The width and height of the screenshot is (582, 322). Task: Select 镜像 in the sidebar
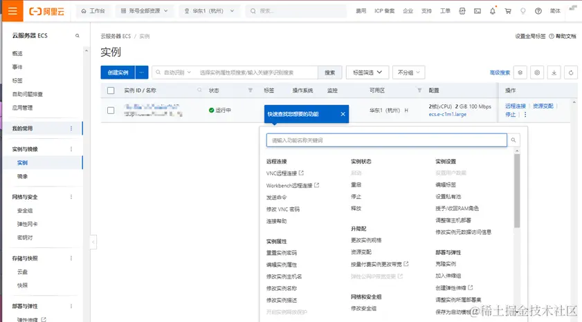tap(22, 176)
